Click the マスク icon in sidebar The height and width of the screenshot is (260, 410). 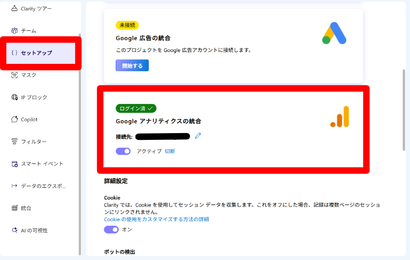pos(15,75)
